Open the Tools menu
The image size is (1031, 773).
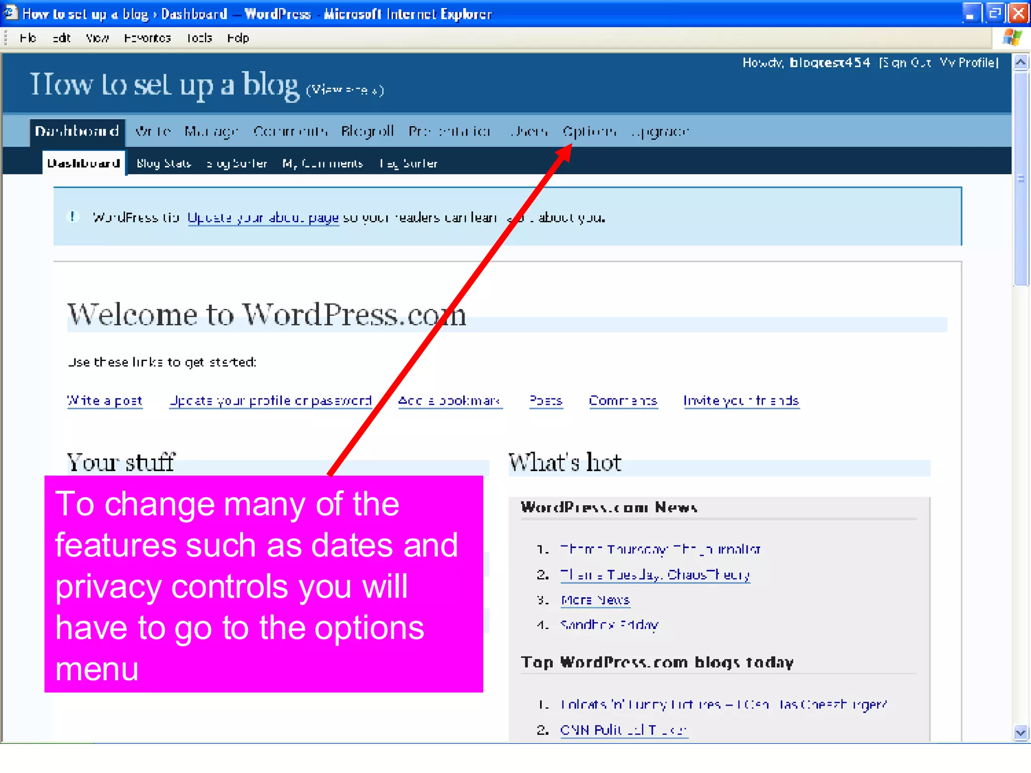pyautogui.click(x=199, y=38)
